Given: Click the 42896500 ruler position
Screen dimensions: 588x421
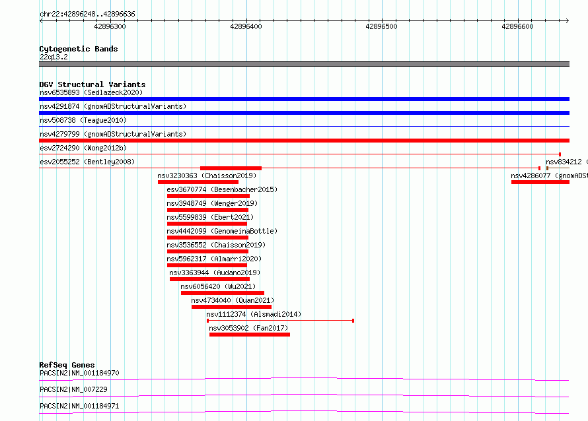Looking at the screenshot, I should [x=381, y=26].
